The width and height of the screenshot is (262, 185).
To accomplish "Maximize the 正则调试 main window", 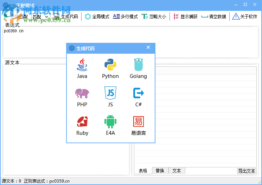I will (x=245, y=5).
